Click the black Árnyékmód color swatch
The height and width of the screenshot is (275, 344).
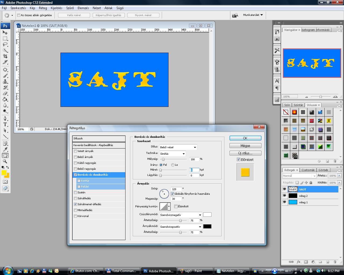(x=207, y=226)
